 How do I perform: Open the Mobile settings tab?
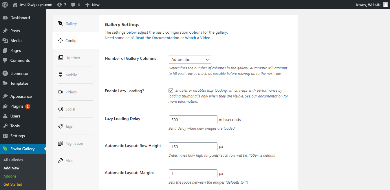click(76, 75)
